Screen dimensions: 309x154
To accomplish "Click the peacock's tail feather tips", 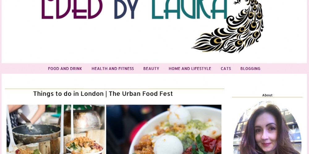I will 203,45.
